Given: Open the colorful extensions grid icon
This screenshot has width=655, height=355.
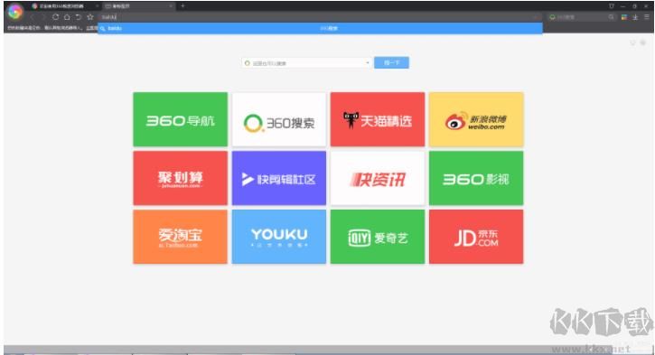Looking at the screenshot, I should (x=624, y=17).
